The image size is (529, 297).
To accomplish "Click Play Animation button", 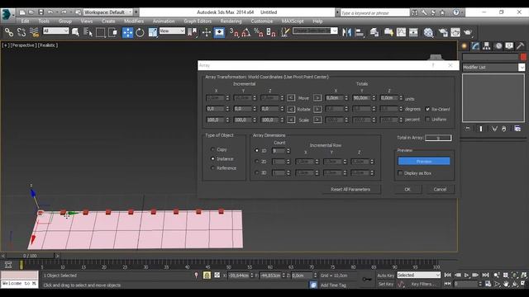I will click(x=466, y=275).
